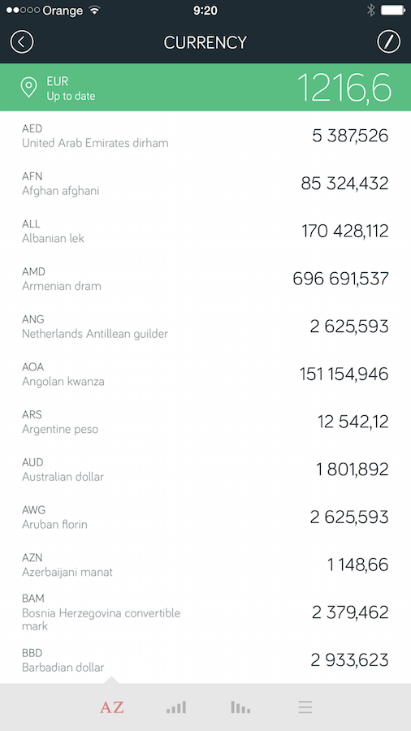Tap the Australian dollar row
Screen dimensions: 411x731
(205, 469)
